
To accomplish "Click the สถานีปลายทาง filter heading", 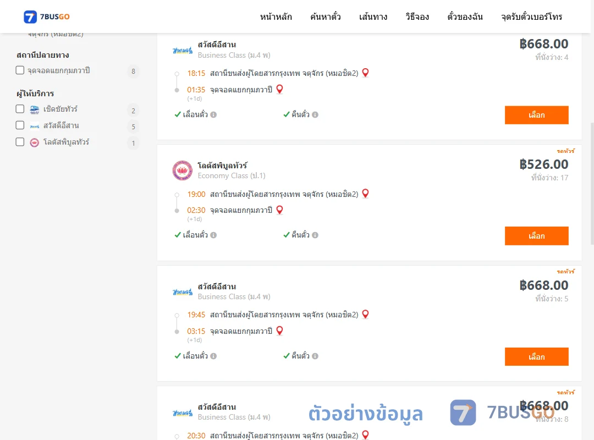I will pyautogui.click(x=43, y=55).
